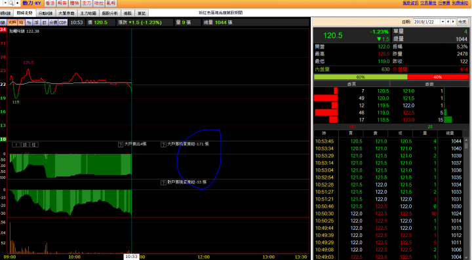Click the ? icon beside 散戶累積買賣超
472x260 pixels.
coord(163,183)
